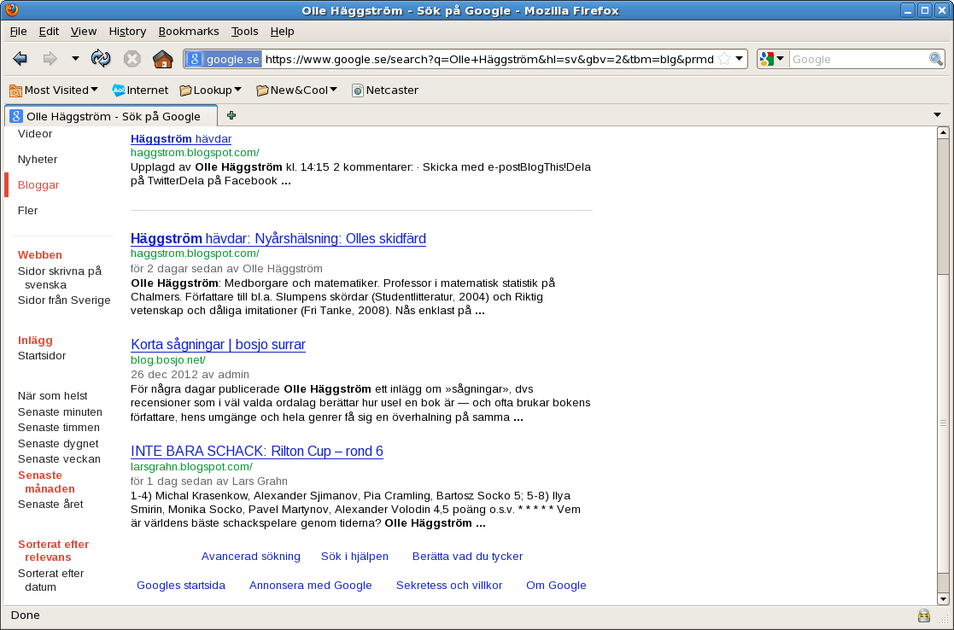Open the Bookmarks menu
Screen dimensions: 954x630
[189, 31]
